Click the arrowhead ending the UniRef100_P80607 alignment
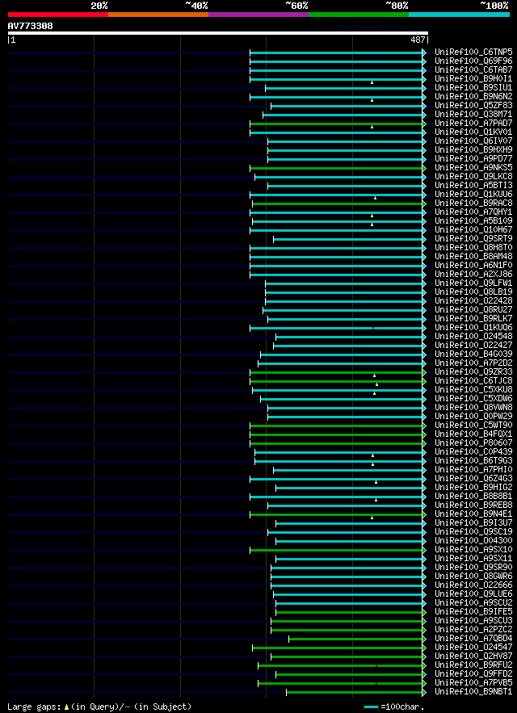Image resolution: width=517 pixels, height=713 pixels. pyautogui.click(x=424, y=442)
